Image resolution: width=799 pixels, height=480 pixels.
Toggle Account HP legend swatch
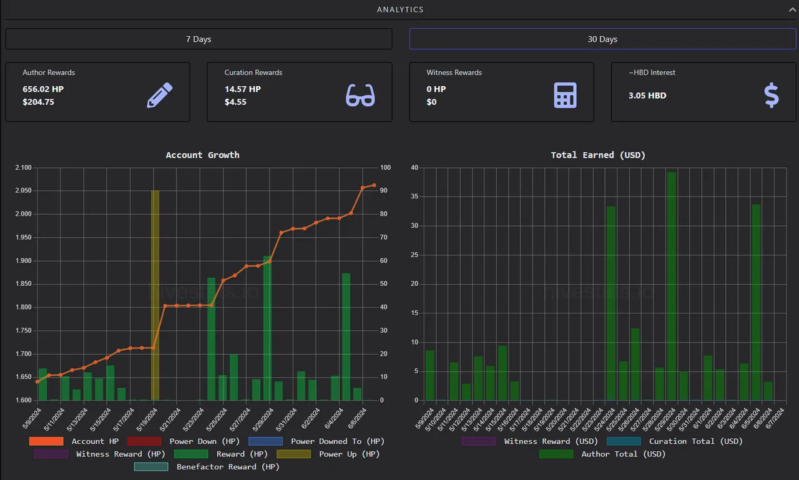point(46,441)
